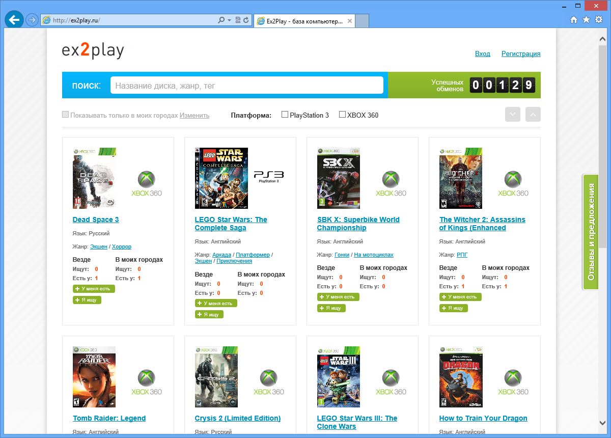This screenshot has height=438, width=611.
Task: Click У меня есть for SBK X
Action: 338,297
